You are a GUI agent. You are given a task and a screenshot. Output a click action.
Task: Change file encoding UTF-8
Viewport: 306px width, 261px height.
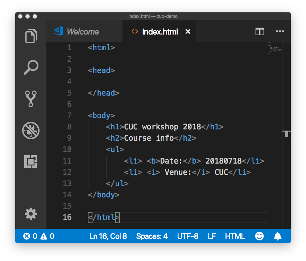click(188, 236)
